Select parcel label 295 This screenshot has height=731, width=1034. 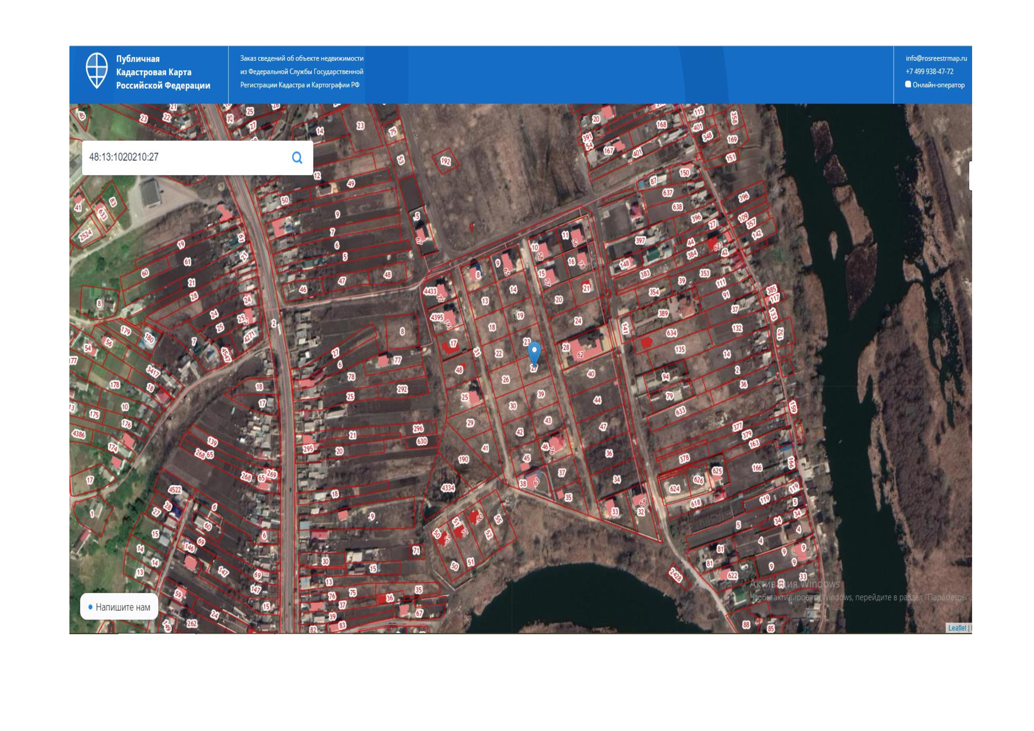pyautogui.click(x=308, y=449)
